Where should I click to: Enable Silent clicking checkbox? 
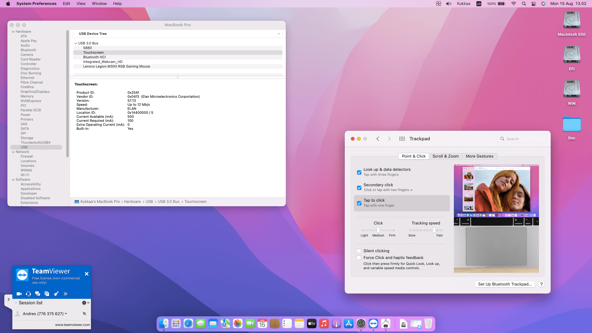click(x=359, y=251)
